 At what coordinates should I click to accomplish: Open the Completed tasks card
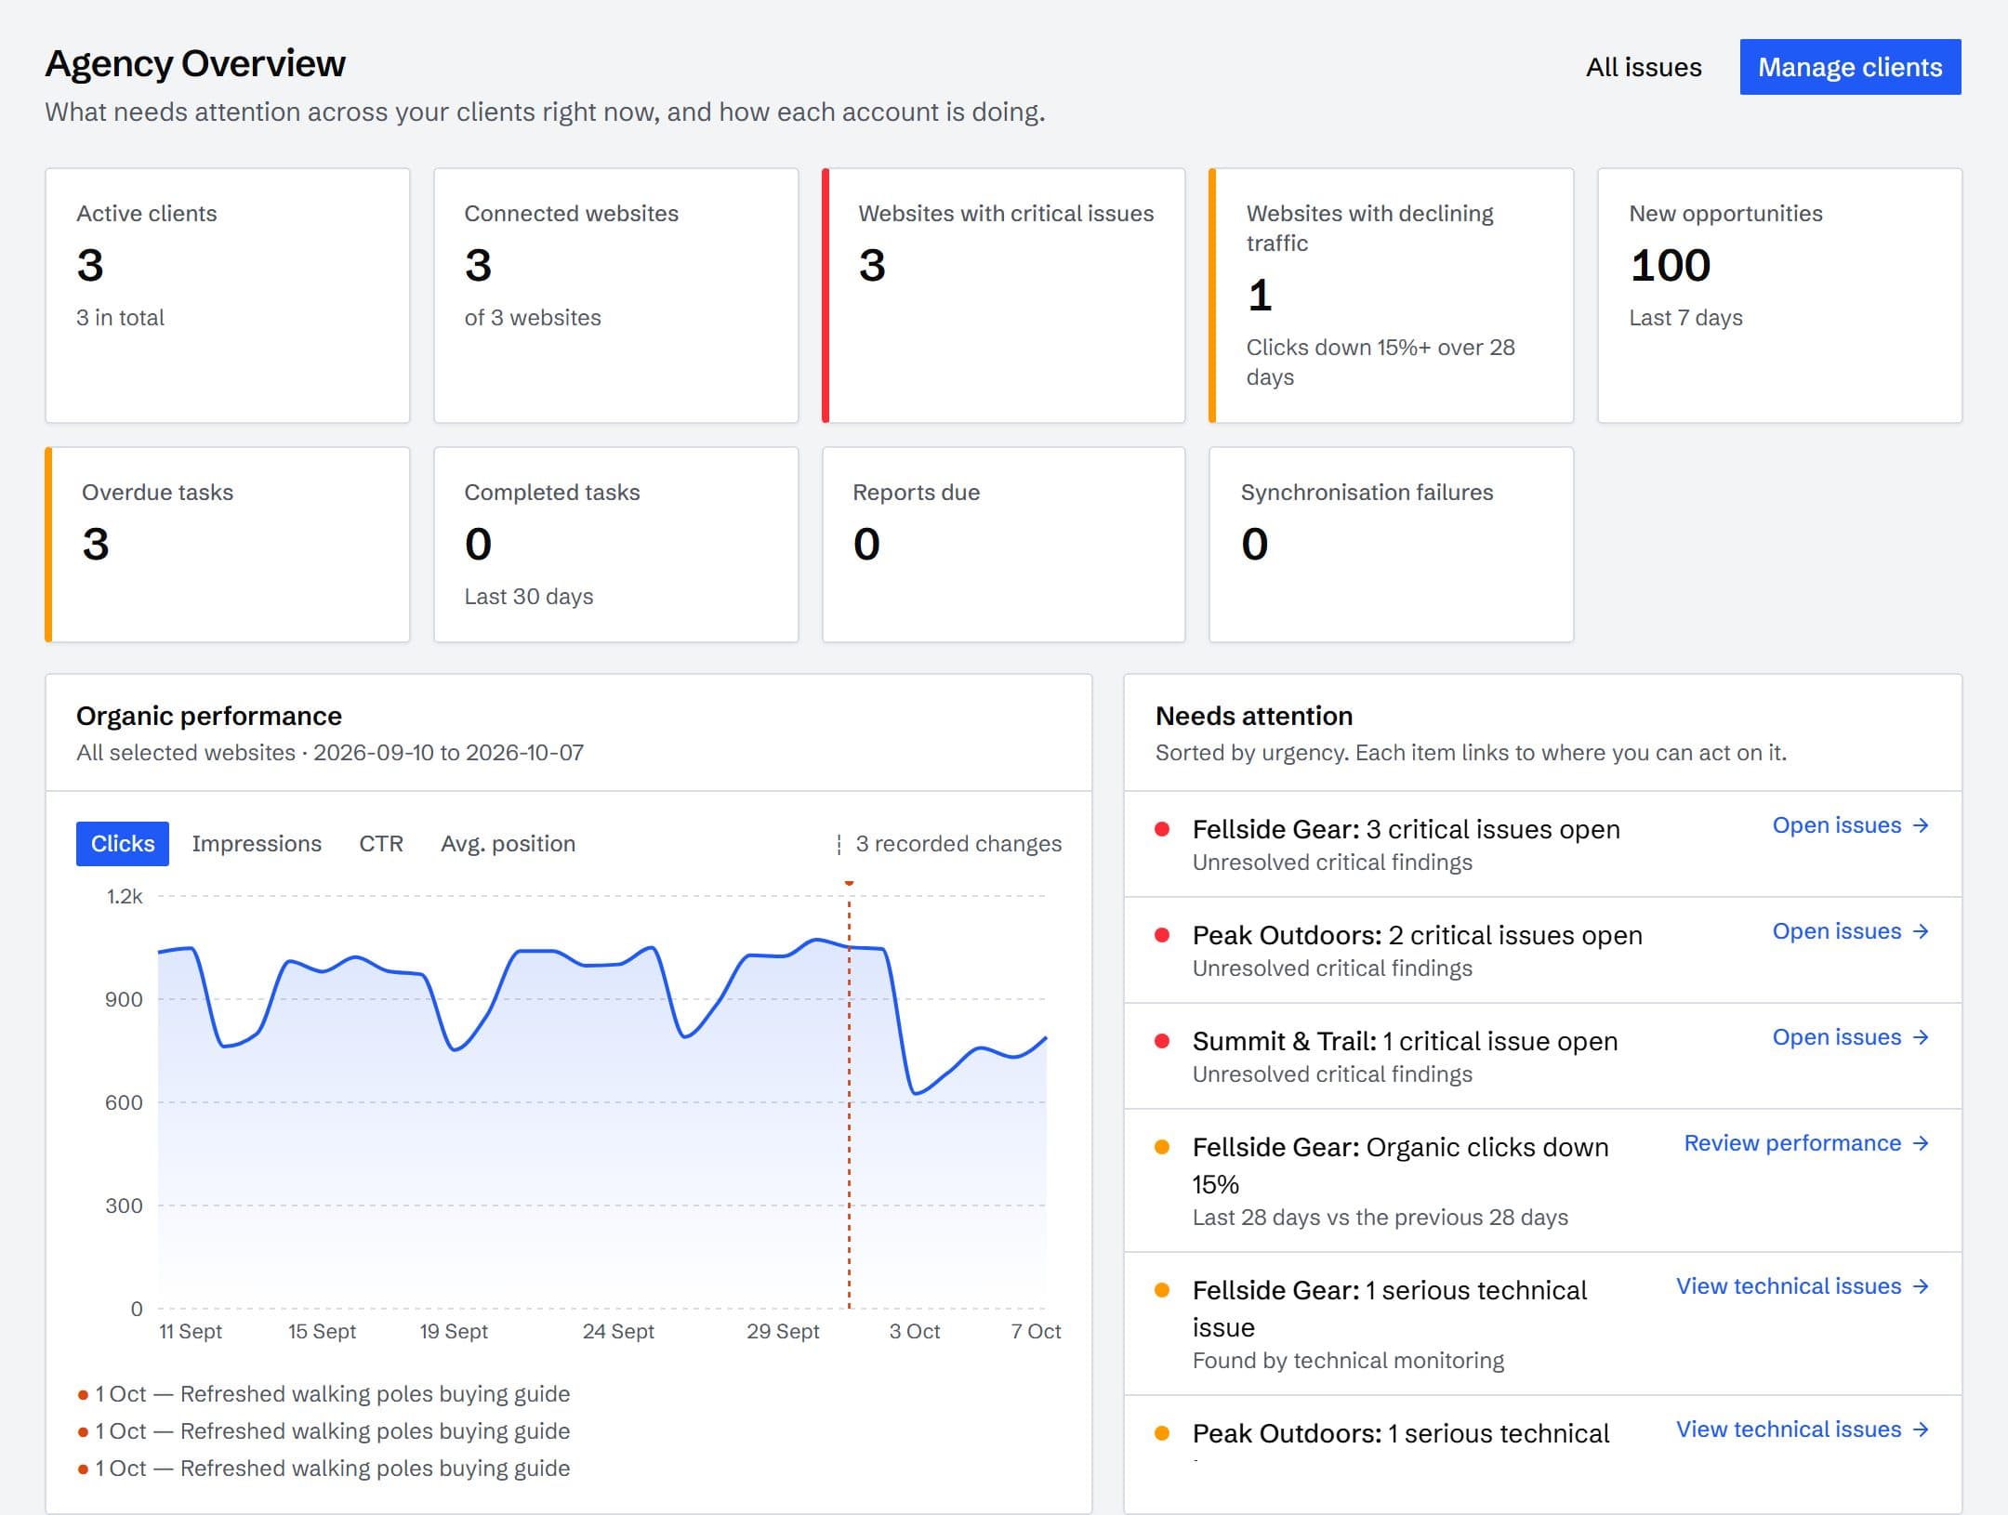(616, 545)
